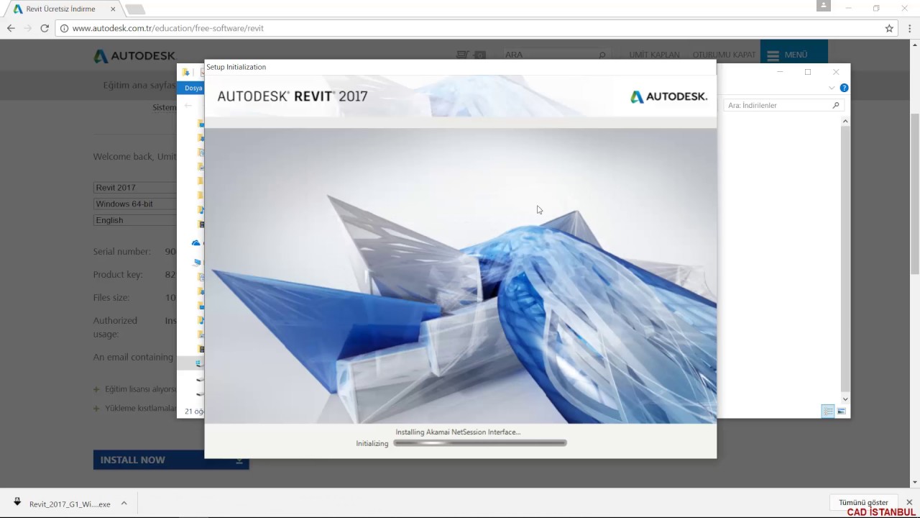The width and height of the screenshot is (920, 518).
Task: Open the Revit 2017 product dropdown
Action: point(135,187)
